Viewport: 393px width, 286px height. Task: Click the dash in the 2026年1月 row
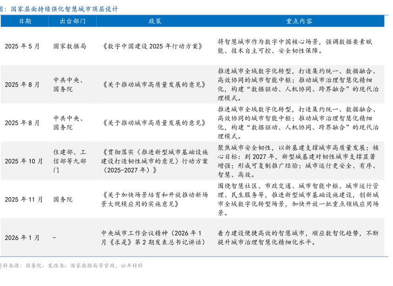tap(55, 238)
